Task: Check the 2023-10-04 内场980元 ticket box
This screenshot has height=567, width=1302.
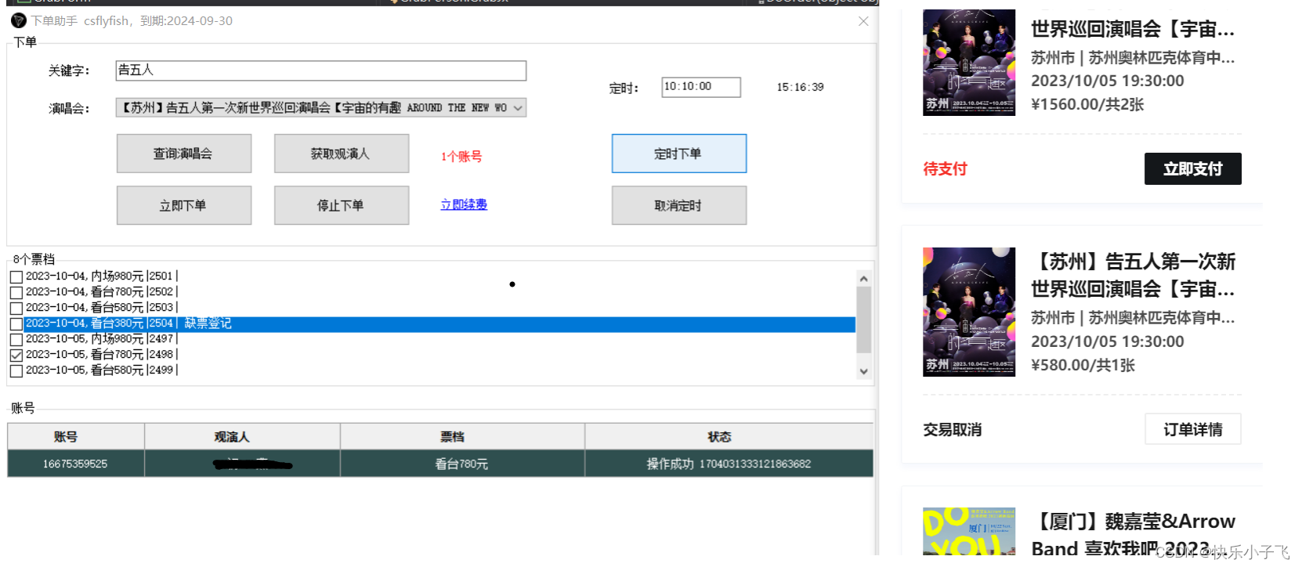Action: (16, 276)
